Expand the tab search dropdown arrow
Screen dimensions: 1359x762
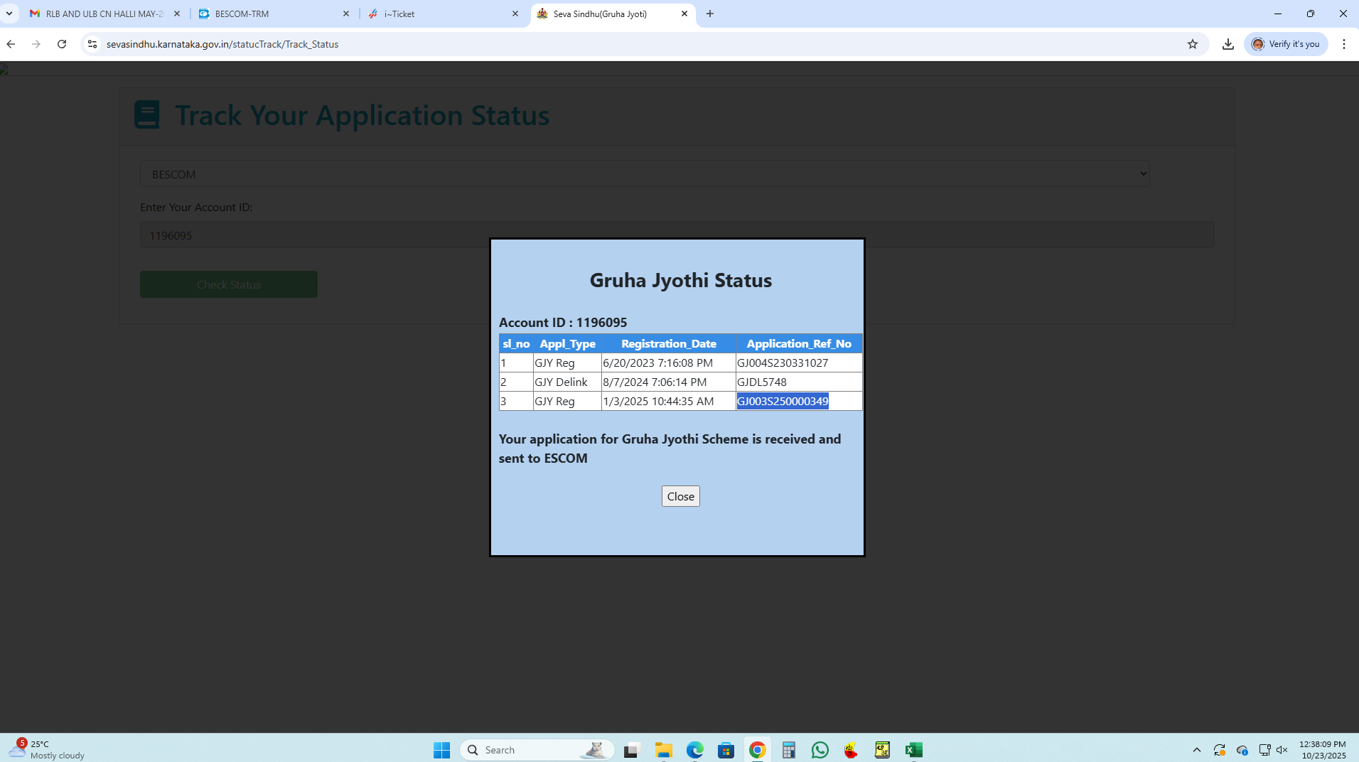point(9,14)
